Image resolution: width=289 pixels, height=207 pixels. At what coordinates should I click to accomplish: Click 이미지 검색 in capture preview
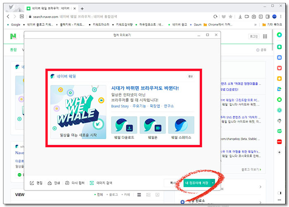(101, 183)
